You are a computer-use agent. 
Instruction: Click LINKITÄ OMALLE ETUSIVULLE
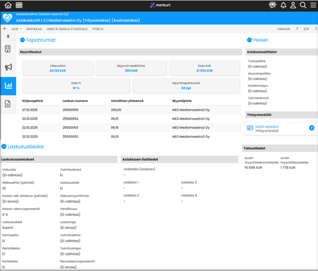(66, 29)
